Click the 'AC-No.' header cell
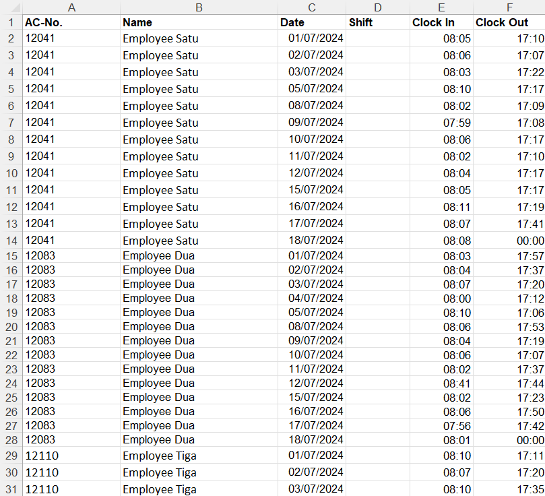 [71, 22]
